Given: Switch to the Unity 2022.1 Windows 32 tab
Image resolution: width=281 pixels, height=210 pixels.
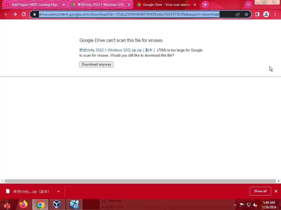Looking at the screenshot, I should pos(101,5).
